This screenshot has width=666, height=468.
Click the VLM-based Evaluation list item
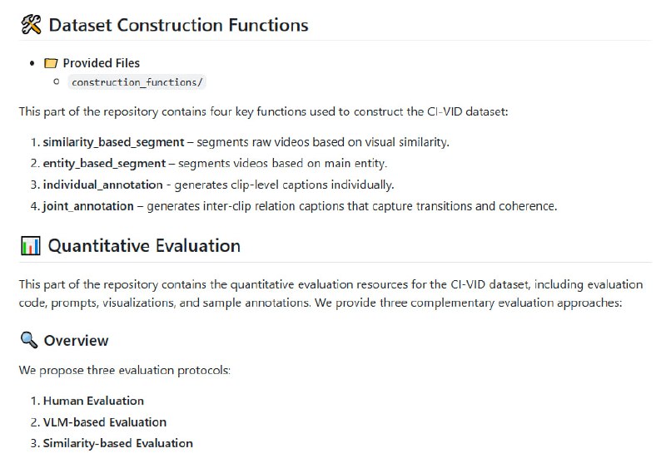(x=105, y=422)
